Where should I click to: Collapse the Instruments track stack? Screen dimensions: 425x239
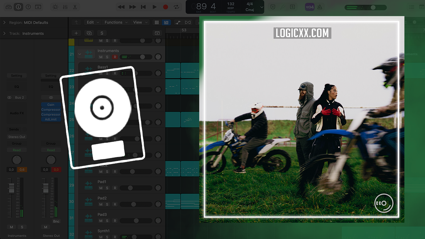pos(80,54)
